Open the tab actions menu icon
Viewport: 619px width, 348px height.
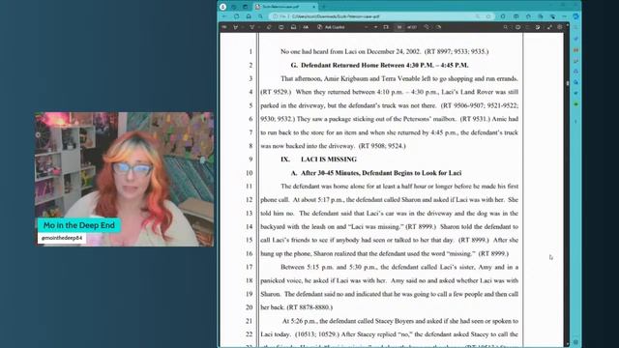[x=245, y=7]
